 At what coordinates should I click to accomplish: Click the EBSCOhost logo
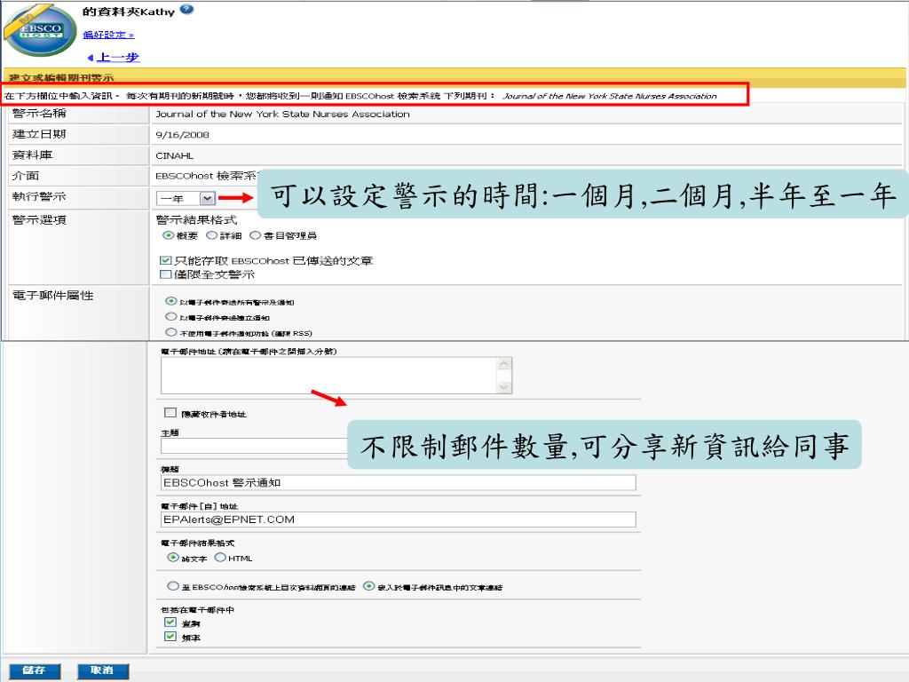click(41, 30)
